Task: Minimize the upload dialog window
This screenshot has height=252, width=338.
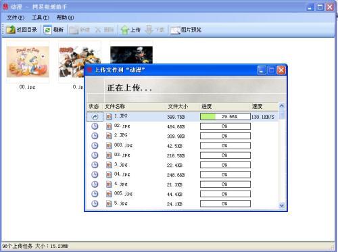Action: click(x=262, y=70)
